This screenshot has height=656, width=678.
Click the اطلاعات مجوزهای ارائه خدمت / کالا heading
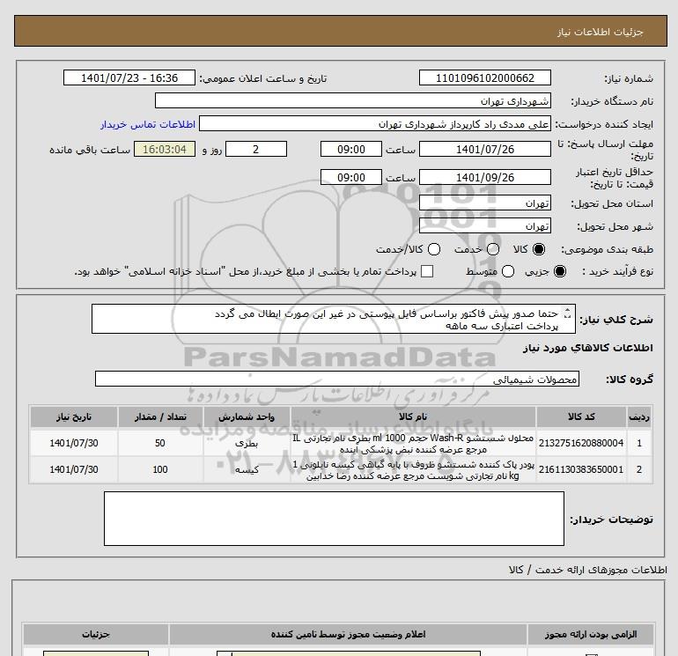587,570
